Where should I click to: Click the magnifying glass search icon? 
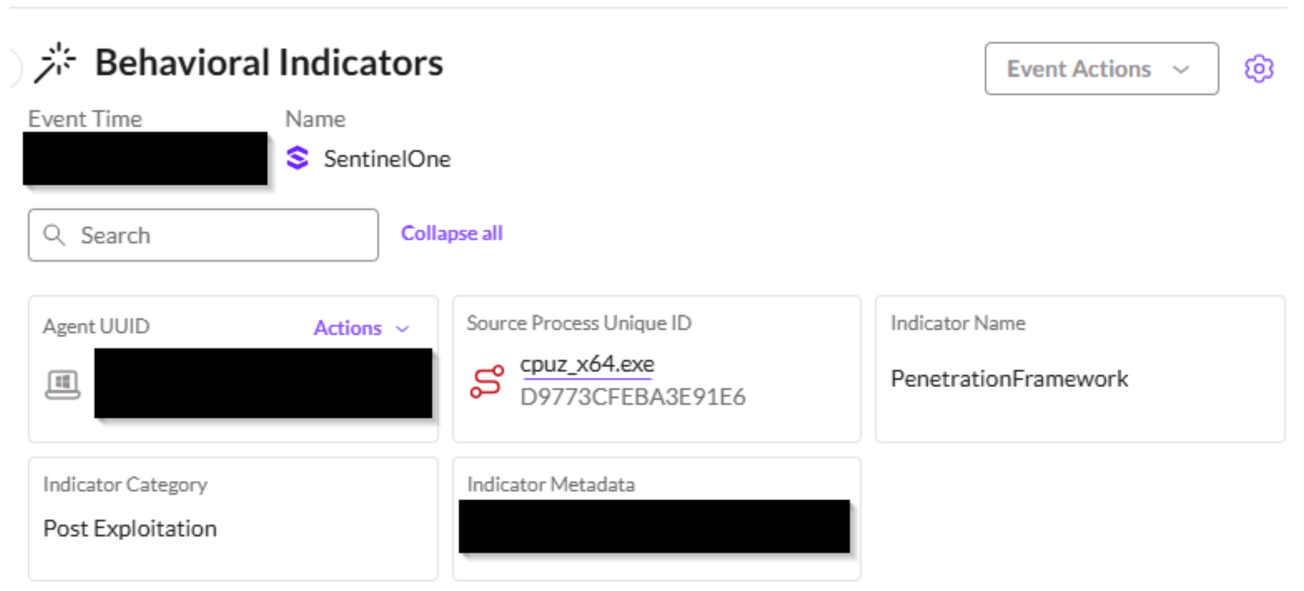54,235
